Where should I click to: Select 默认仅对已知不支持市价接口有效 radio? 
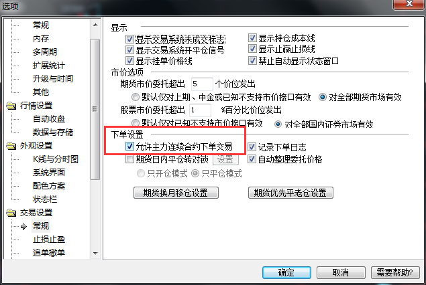tap(135, 122)
